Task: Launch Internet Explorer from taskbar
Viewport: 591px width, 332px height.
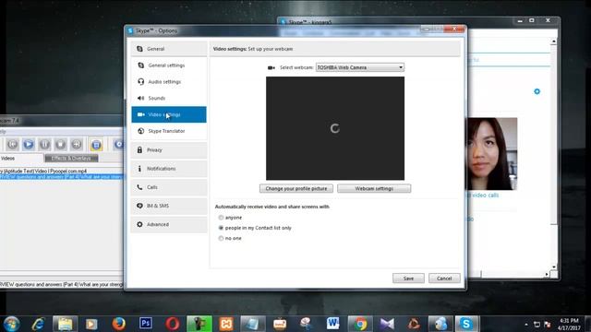Action: 38,324
